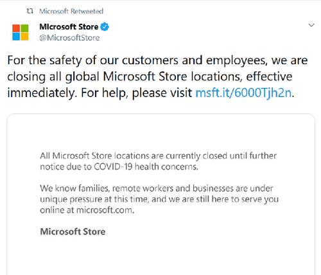Click the blue verified badge checkmark
This screenshot has width=321, height=275.
tap(105, 27)
